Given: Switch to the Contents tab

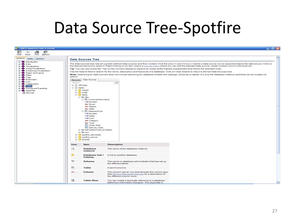Looking at the screenshot, I should coord(21,58).
